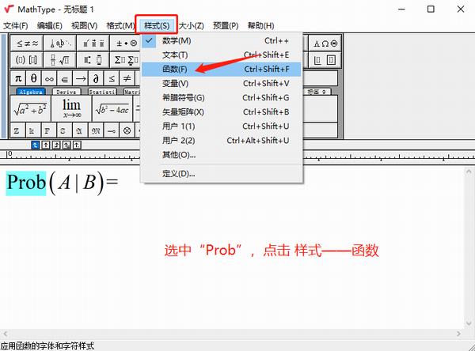Click the horizontal scrollbar right arrow

458,334
